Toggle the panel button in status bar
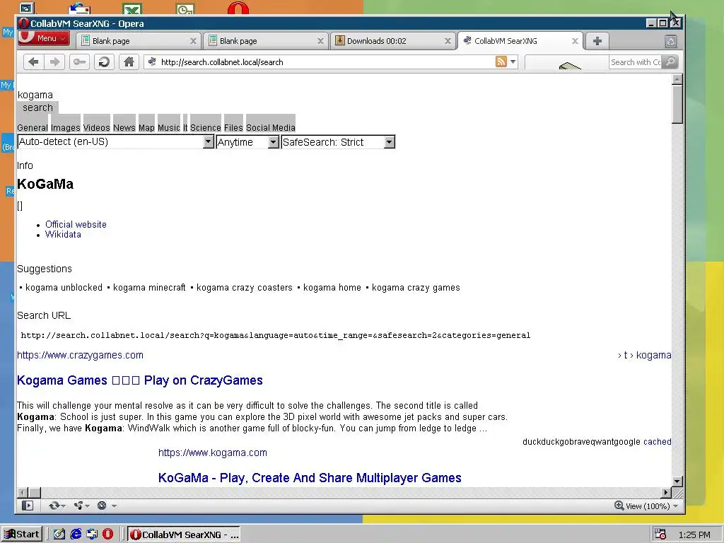Viewport: 724px width, 543px height. coord(28,506)
